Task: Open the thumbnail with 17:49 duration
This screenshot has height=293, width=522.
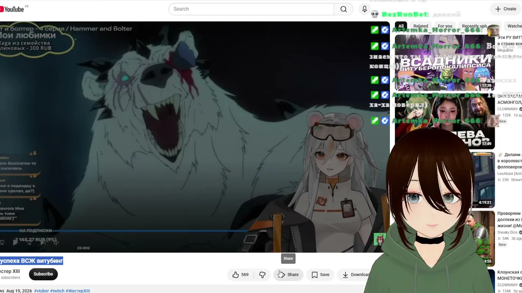Action: coord(445,121)
